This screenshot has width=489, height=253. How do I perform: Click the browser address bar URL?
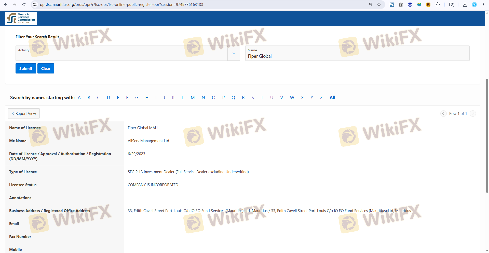(x=121, y=5)
